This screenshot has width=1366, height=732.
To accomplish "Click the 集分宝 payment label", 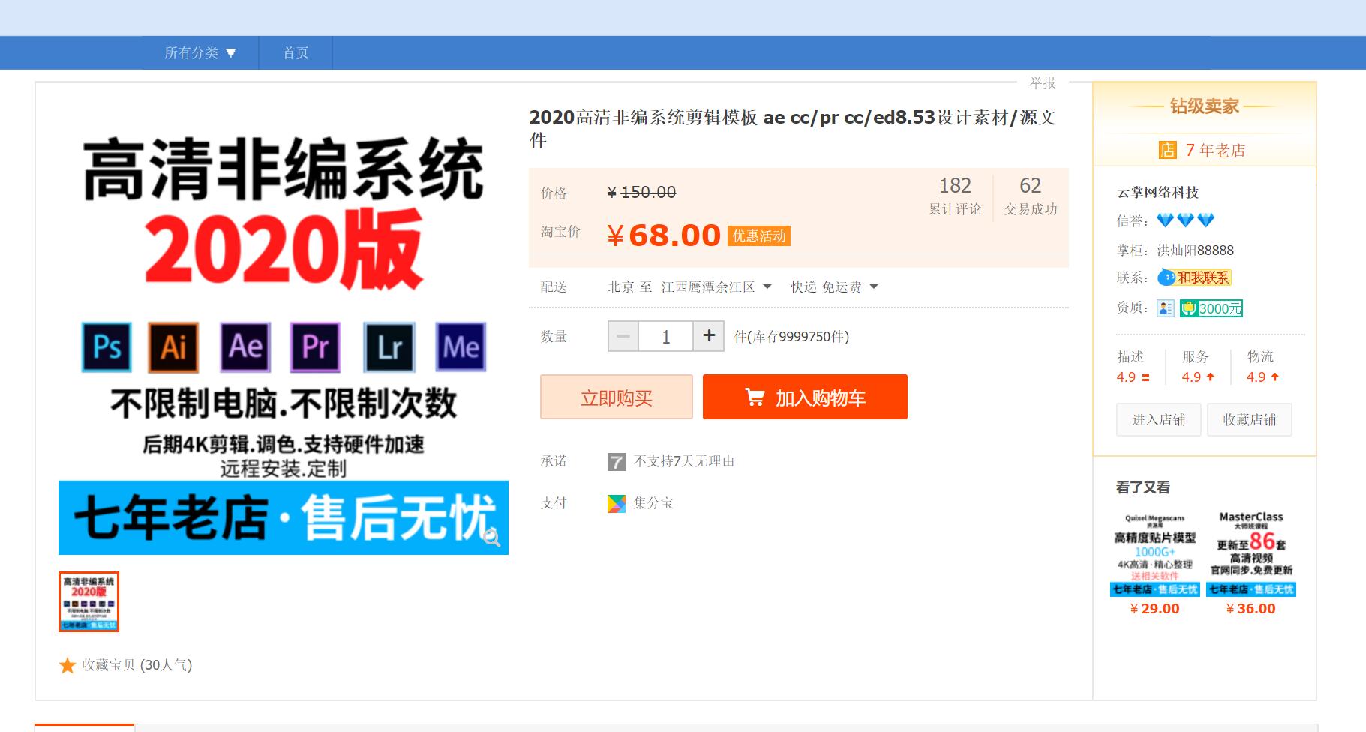I will (x=653, y=503).
